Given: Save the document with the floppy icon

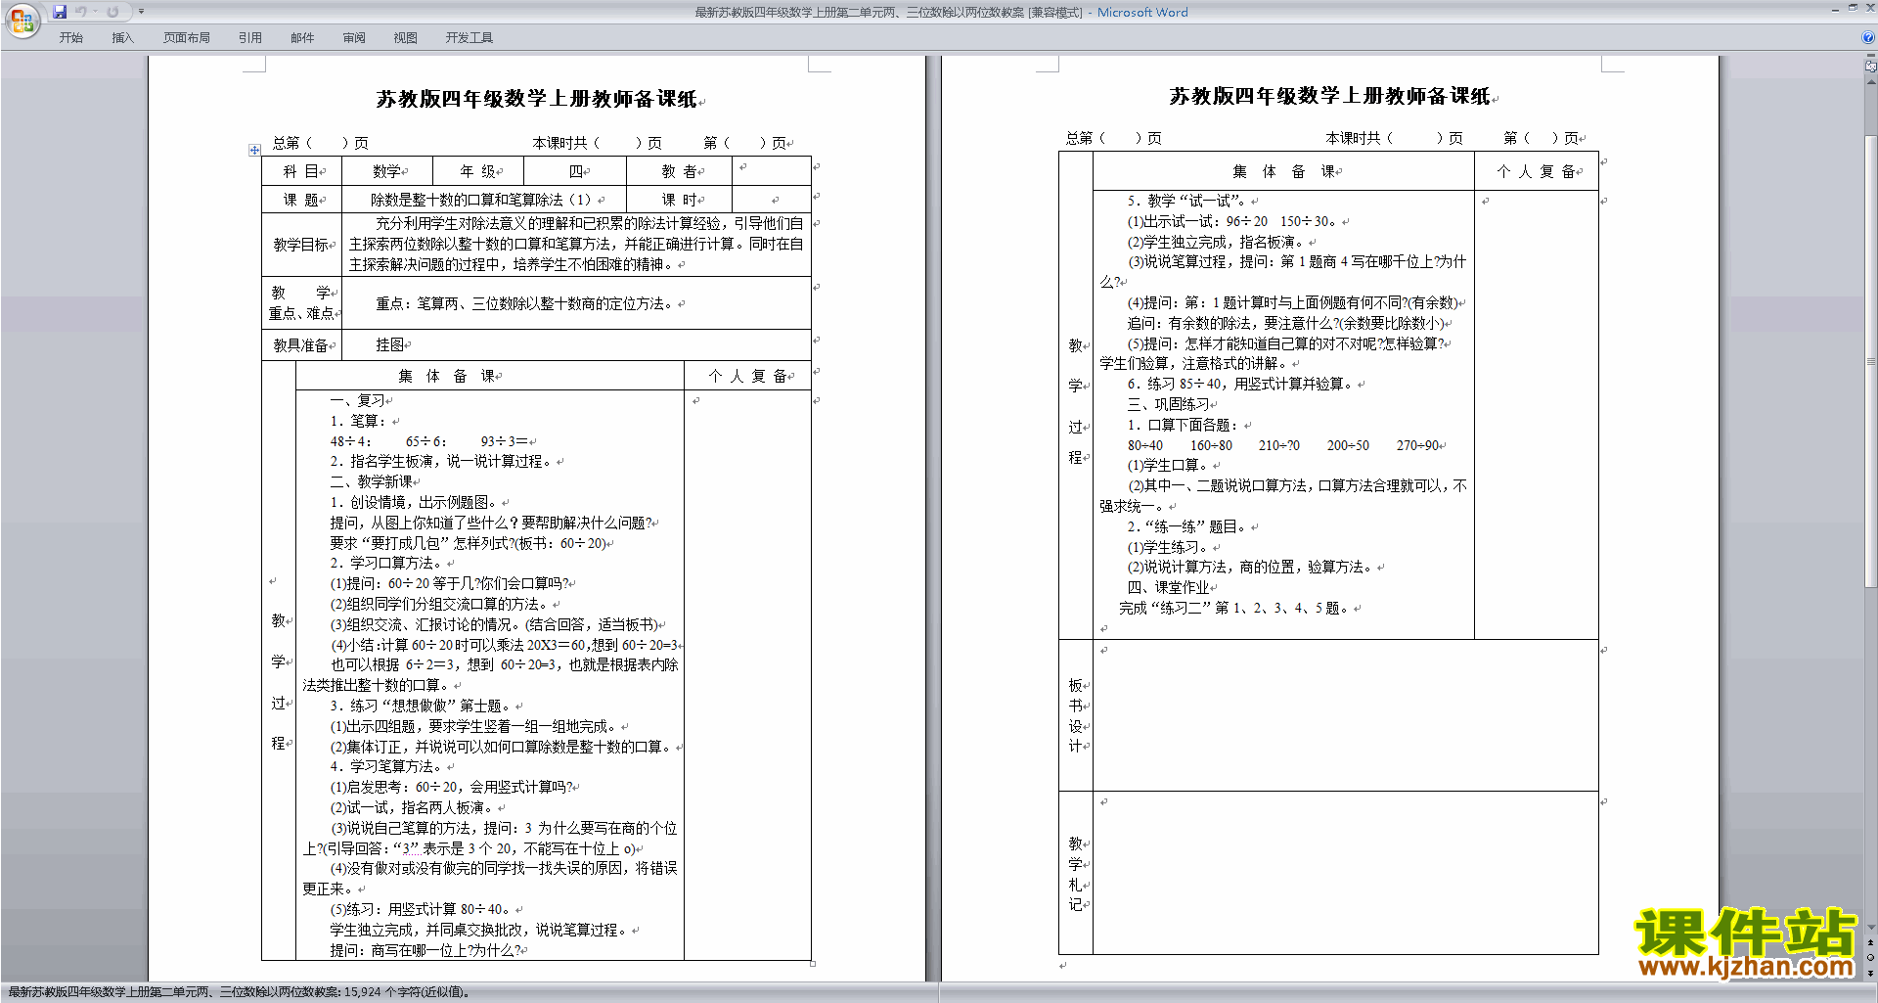Looking at the screenshot, I should (60, 12).
